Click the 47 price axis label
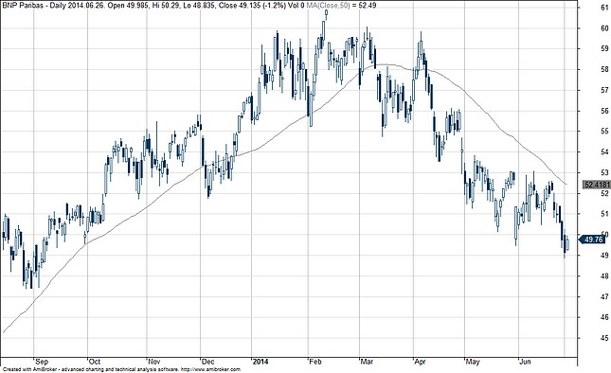This screenshot has height=373, width=611. [x=604, y=296]
